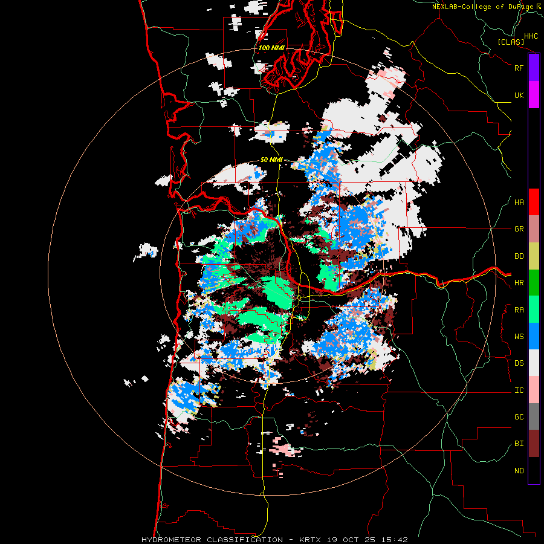Select the 'GC' legend label

click(x=519, y=417)
